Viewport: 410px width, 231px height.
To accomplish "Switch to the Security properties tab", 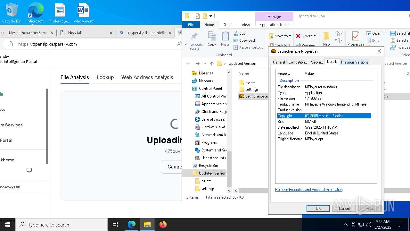I will (317, 62).
